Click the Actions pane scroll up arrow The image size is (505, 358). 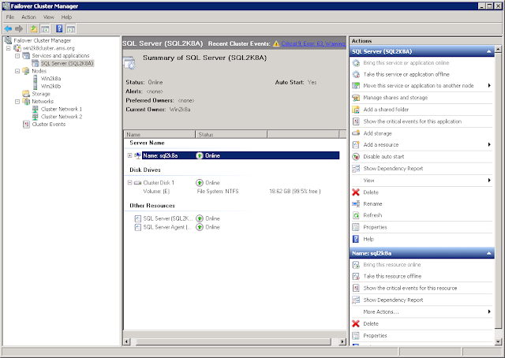[x=498, y=49]
